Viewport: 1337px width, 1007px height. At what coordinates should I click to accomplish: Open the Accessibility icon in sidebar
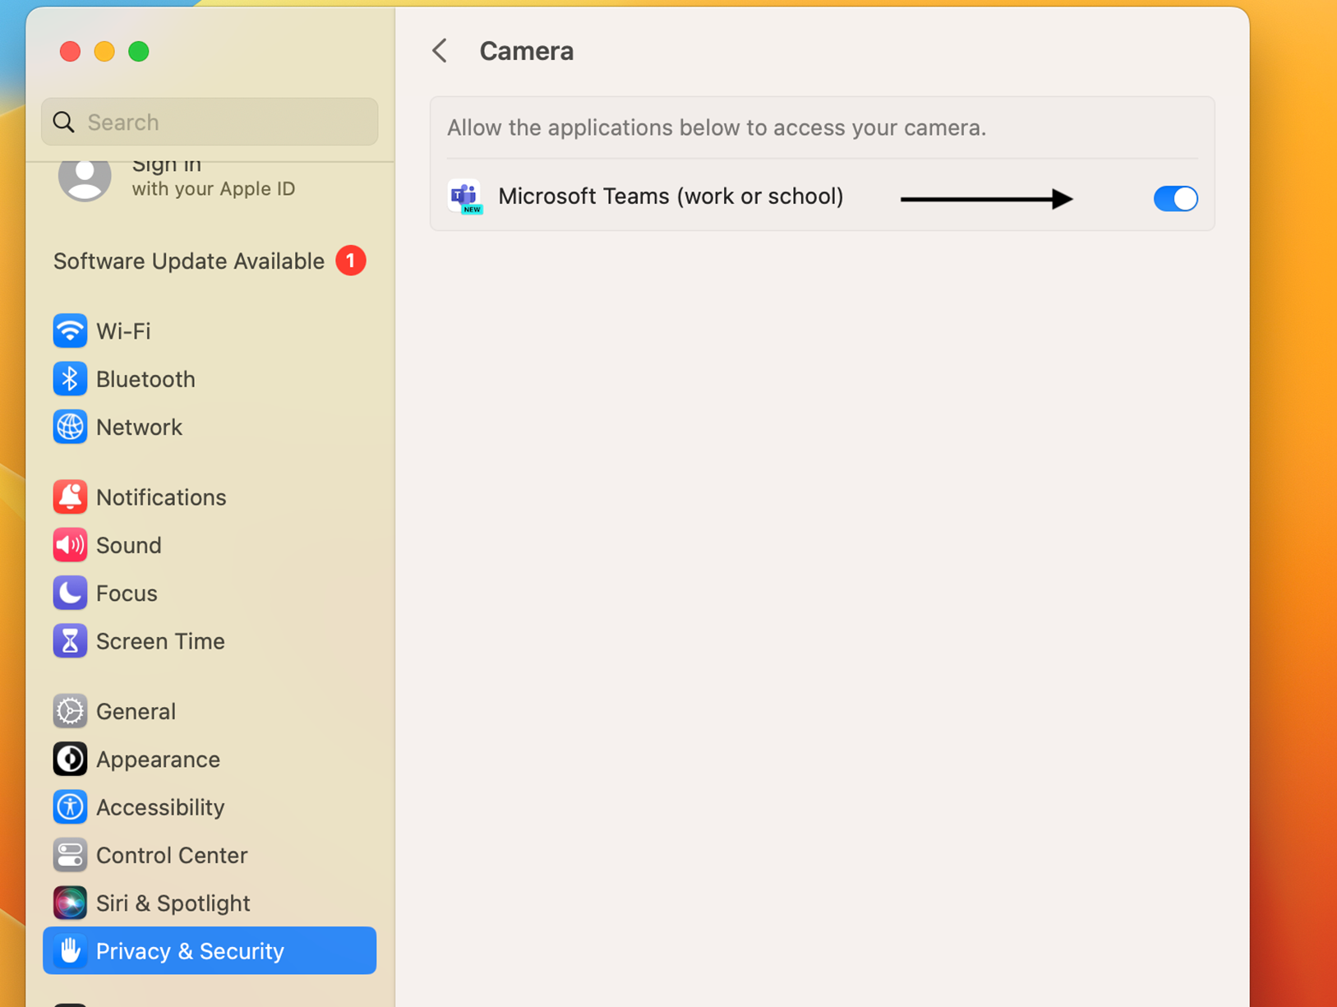click(70, 807)
